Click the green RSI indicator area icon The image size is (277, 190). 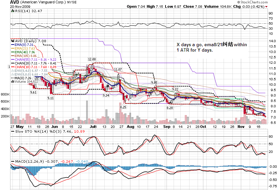[x=12, y=11]
